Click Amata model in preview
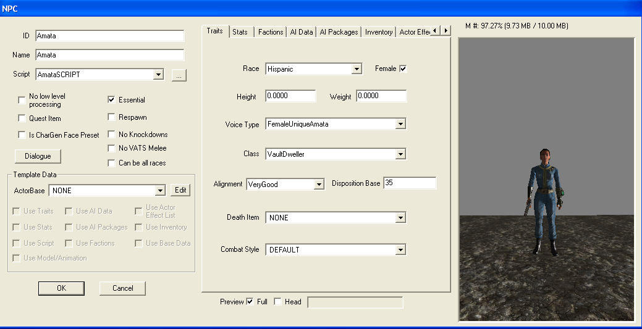Image resolution: width=642 pixels, height=329 pixels. (x=544, y=201)
